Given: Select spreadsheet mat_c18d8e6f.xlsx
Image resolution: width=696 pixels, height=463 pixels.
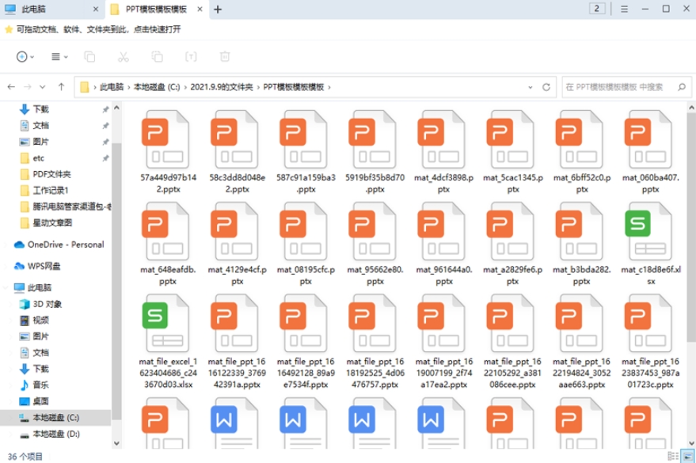Looking at the screenshot, I should click(650, 244).
